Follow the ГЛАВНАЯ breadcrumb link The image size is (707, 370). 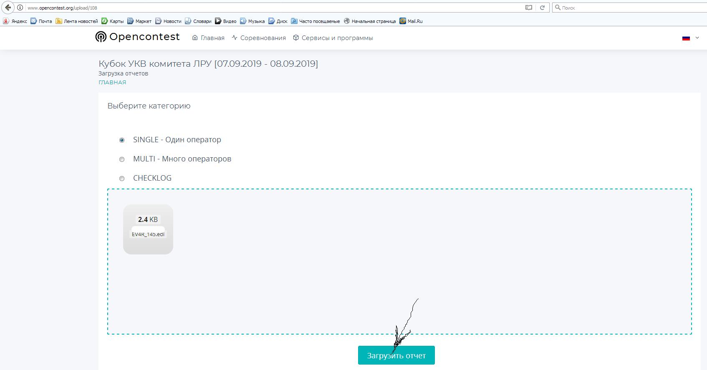pyautogui.click(x=112, y=83)
